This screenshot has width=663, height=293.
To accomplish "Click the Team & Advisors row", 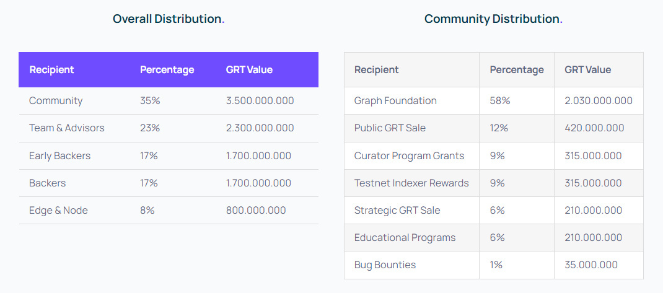I will [x=169, y=128].
